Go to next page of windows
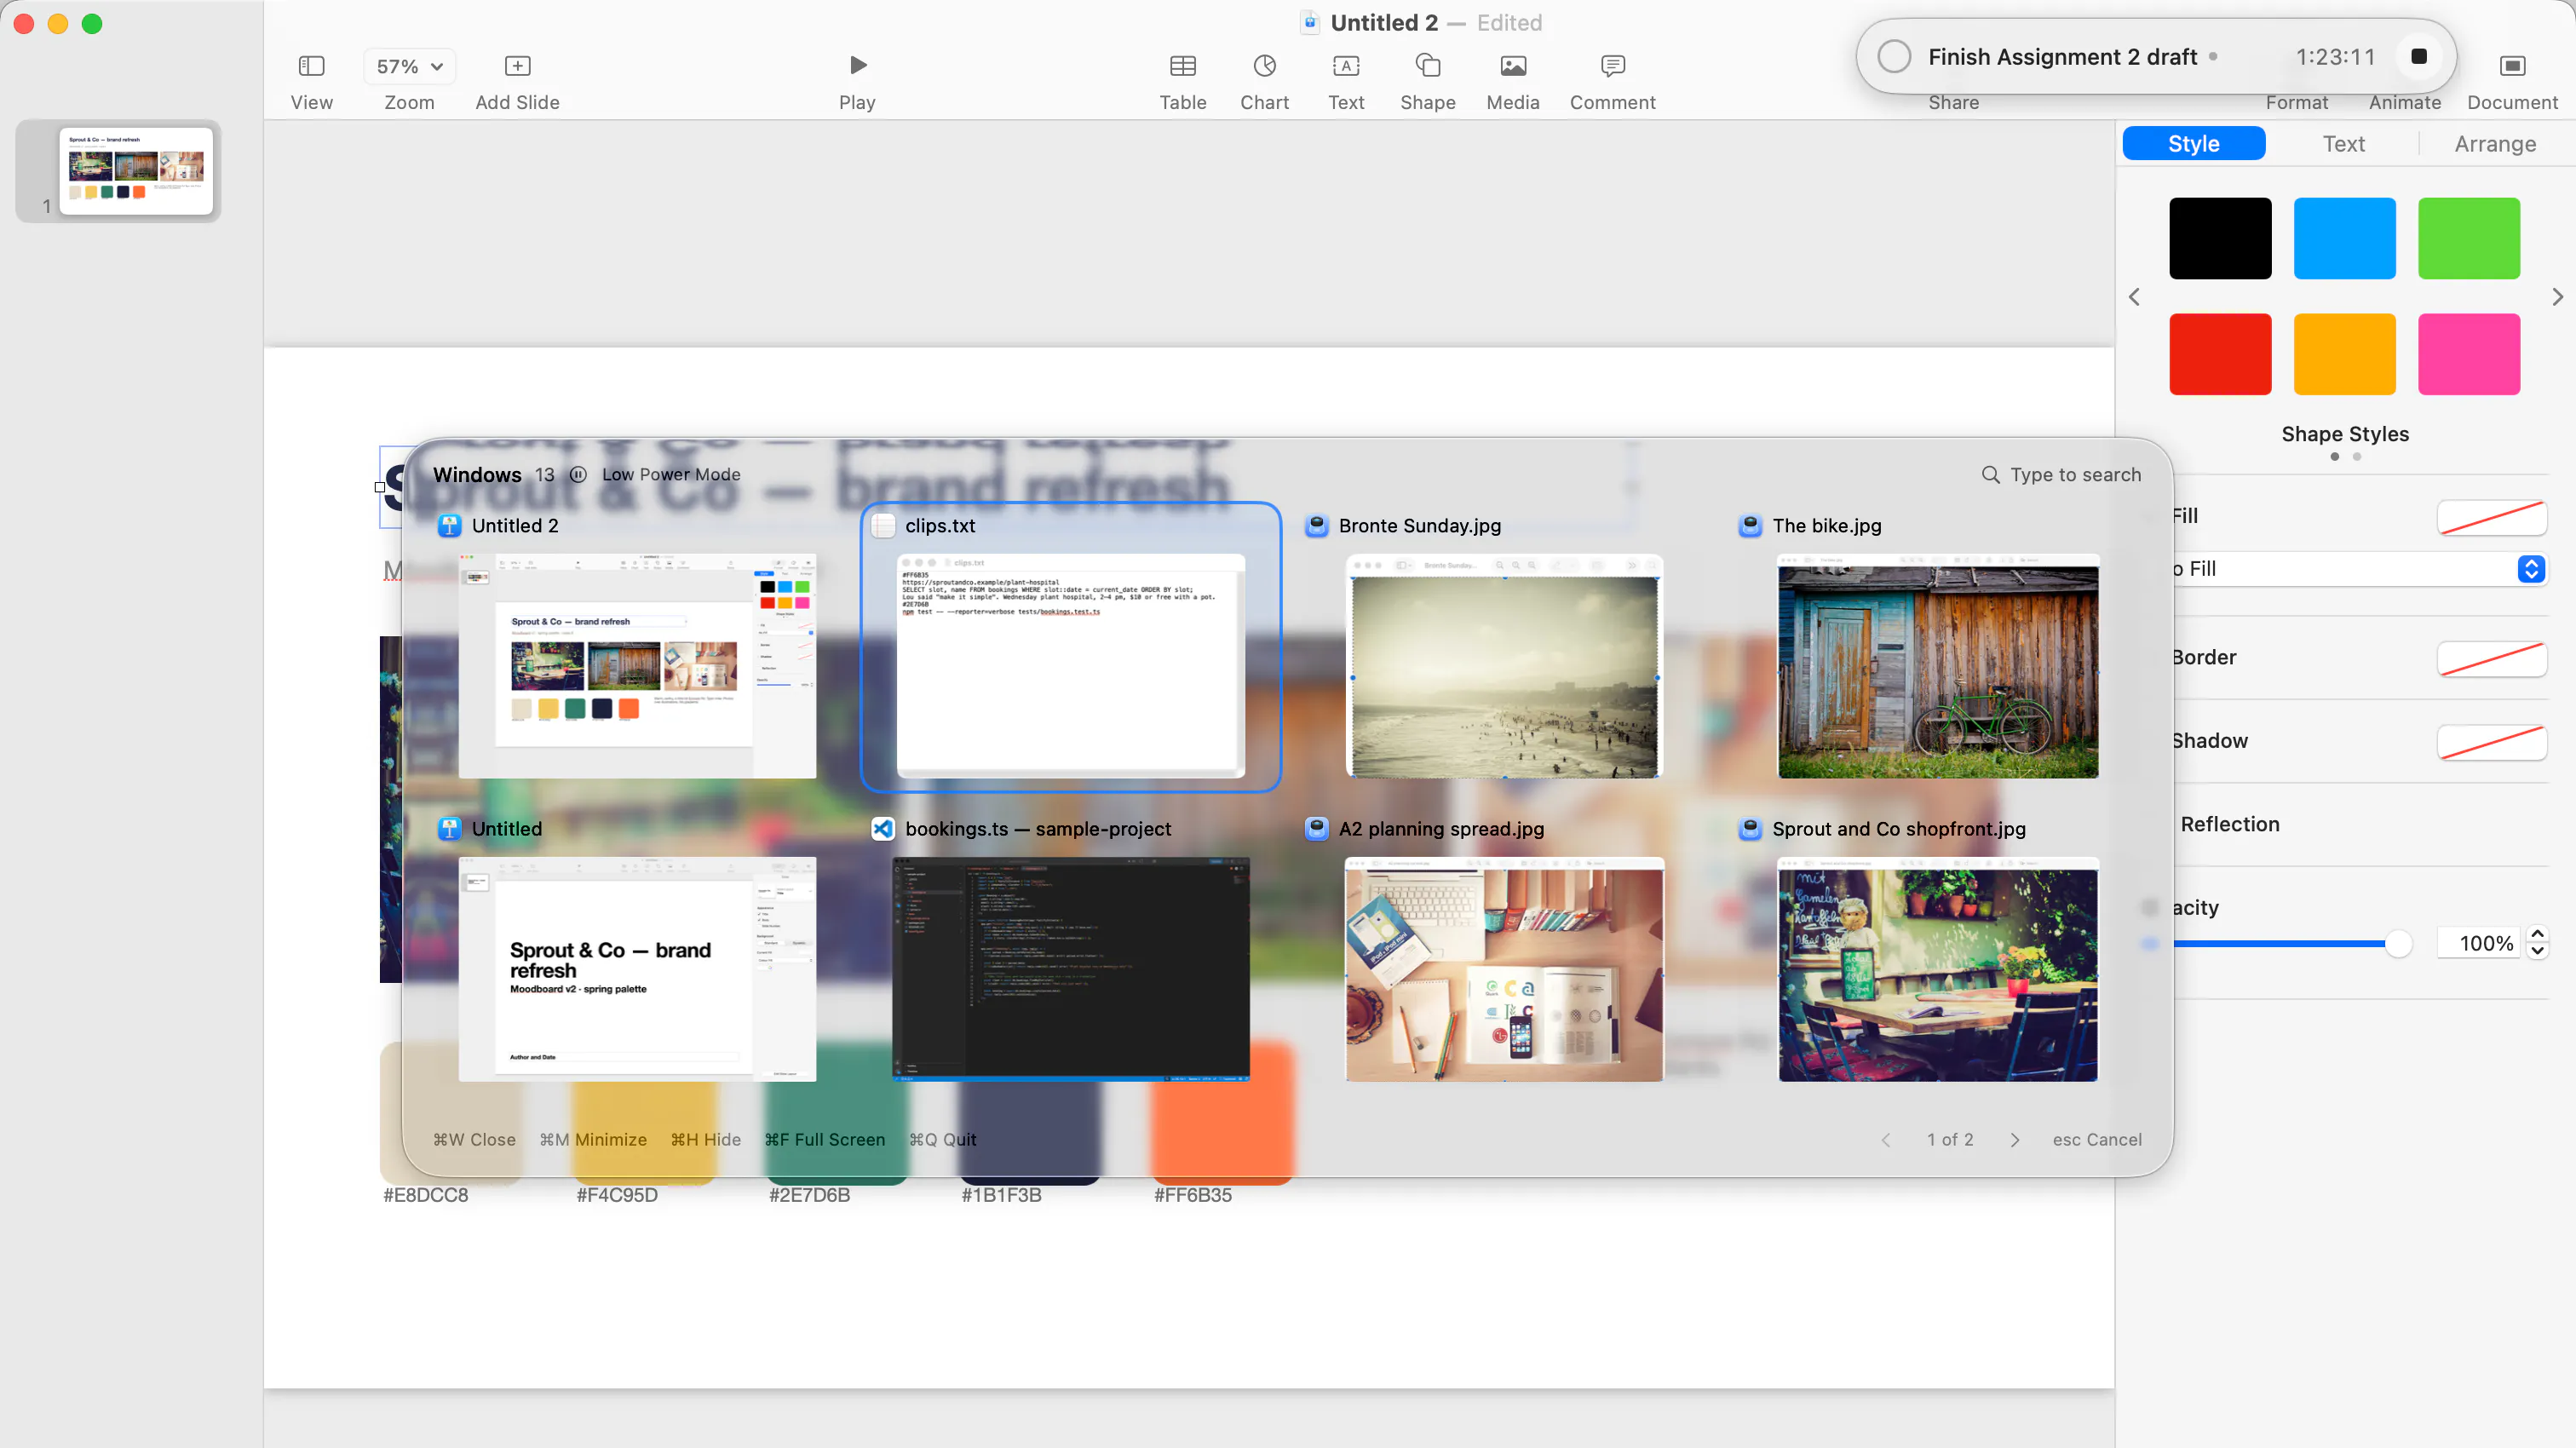Viewport: 2576px width, 1448px height. click(2014, 1140)
